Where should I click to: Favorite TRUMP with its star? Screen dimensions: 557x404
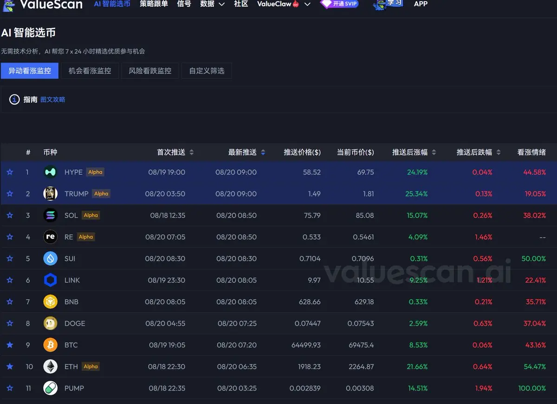coord(10,194)
